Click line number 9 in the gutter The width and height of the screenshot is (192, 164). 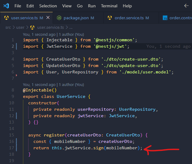(x=13, y=97)
